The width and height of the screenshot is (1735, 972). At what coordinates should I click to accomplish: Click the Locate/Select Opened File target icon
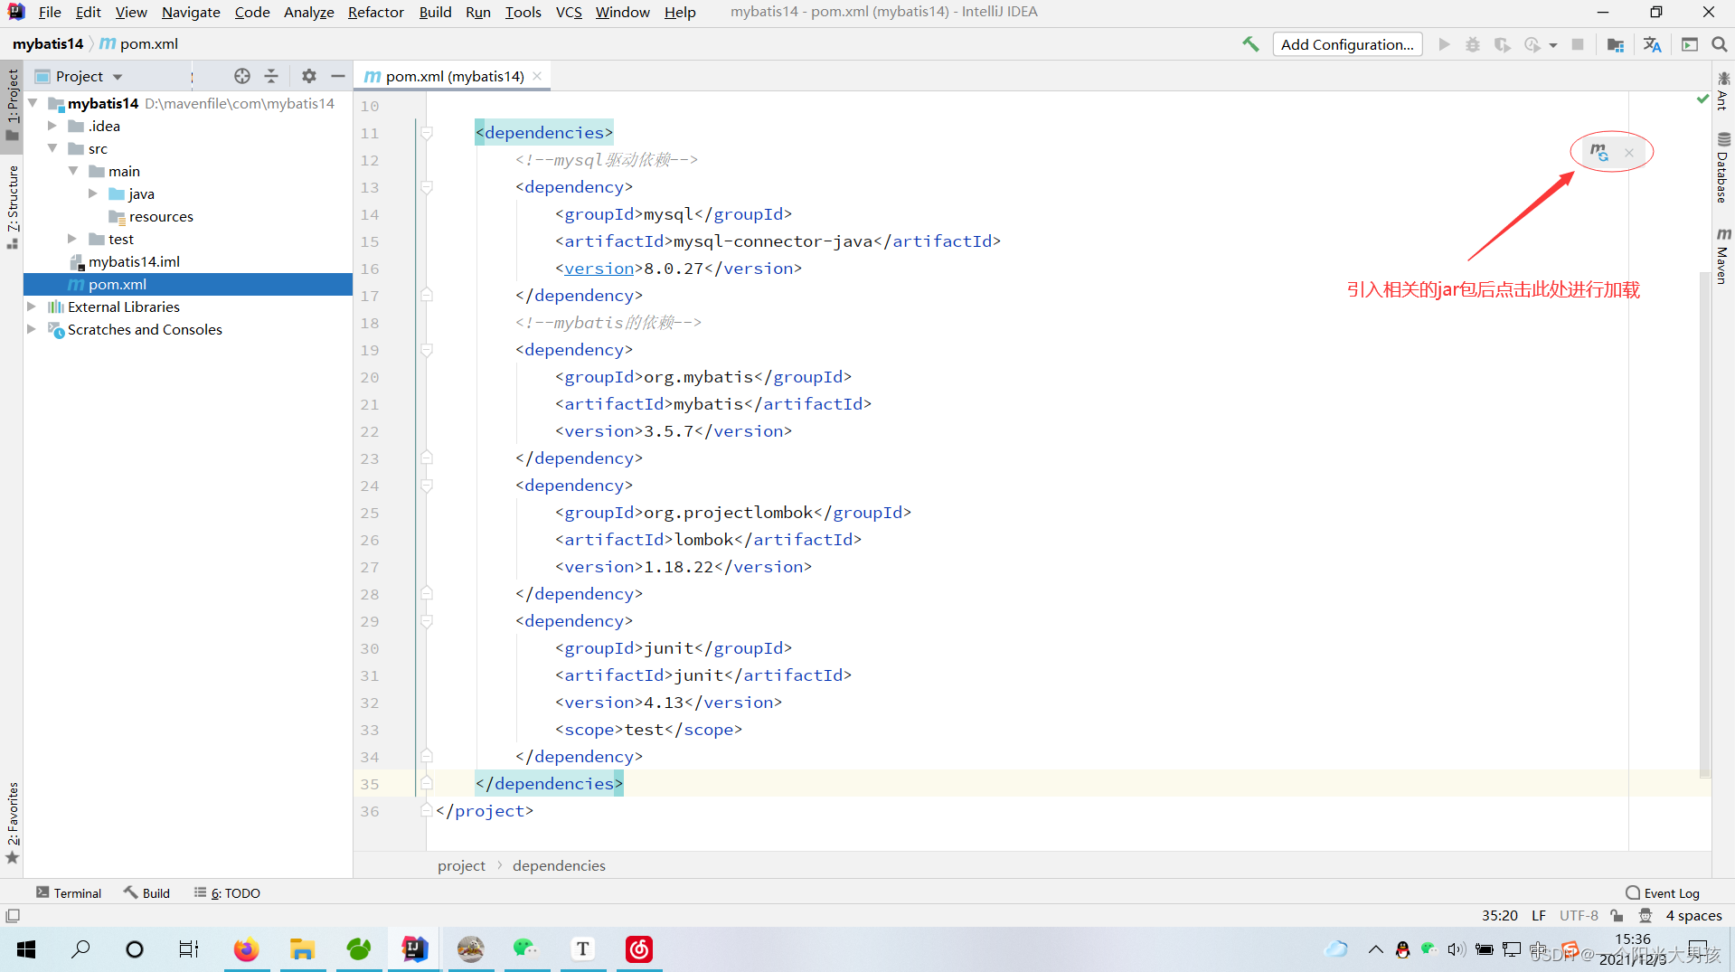click(x=241, y=76)
